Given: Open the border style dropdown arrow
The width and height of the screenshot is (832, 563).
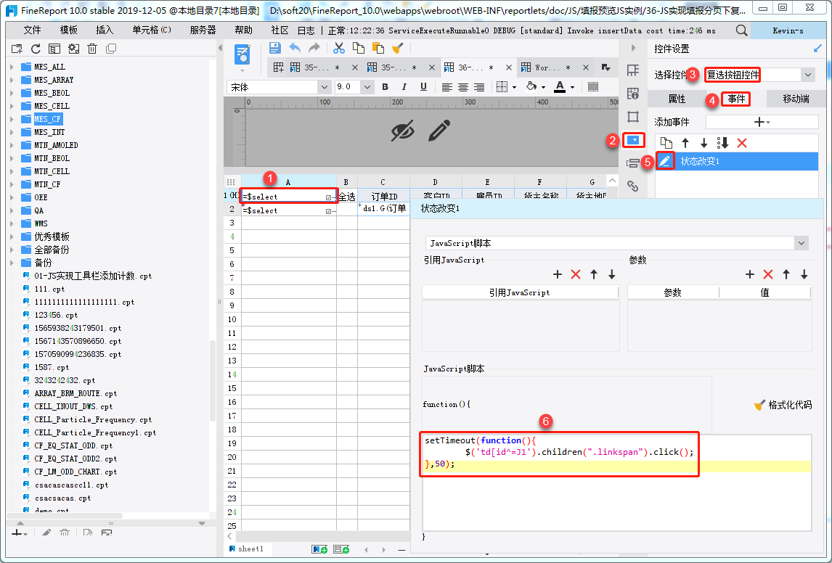Looking at the screenshot, I should 514,88.
